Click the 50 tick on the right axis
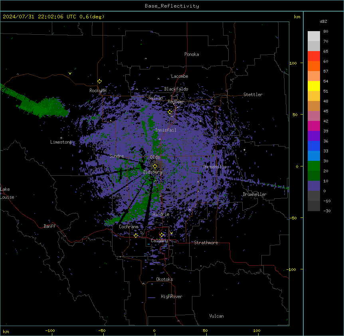 pyautogui.click(x=295, y=115)
